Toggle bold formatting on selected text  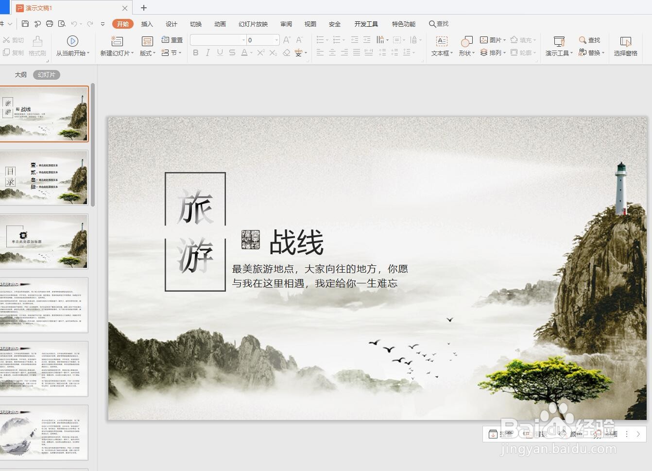[x=195, y=52]
